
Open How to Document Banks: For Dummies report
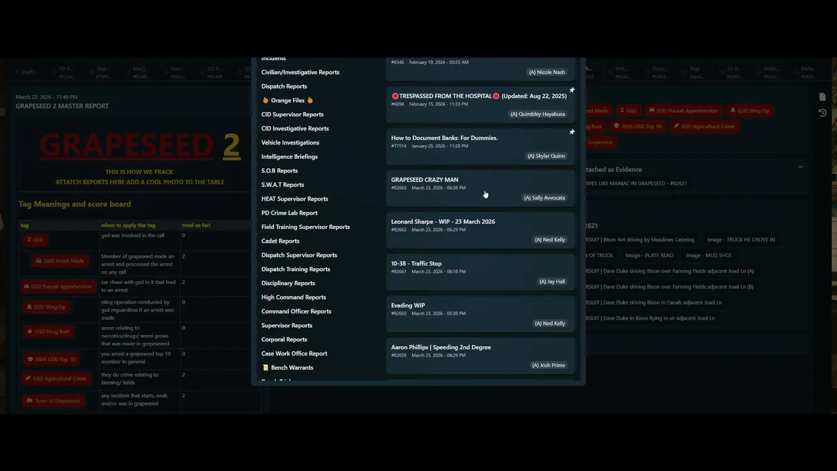pos(481,147)
